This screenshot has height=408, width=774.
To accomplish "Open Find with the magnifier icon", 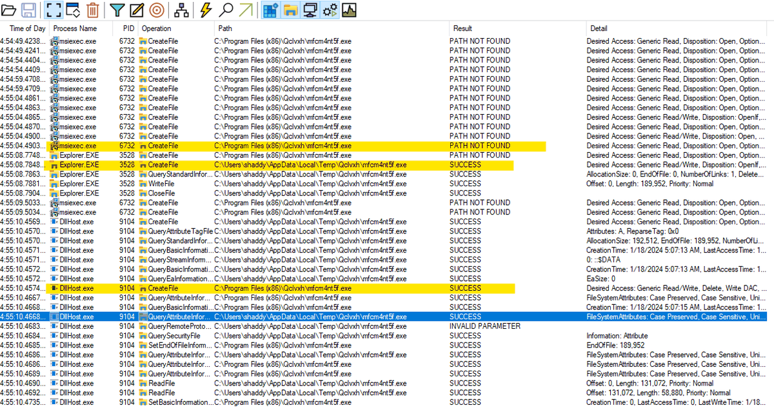I will point(226,10).
